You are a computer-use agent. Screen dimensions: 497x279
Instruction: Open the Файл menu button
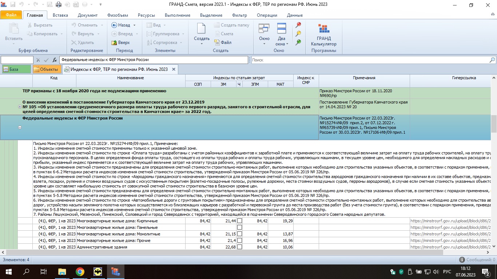(11, 15)
